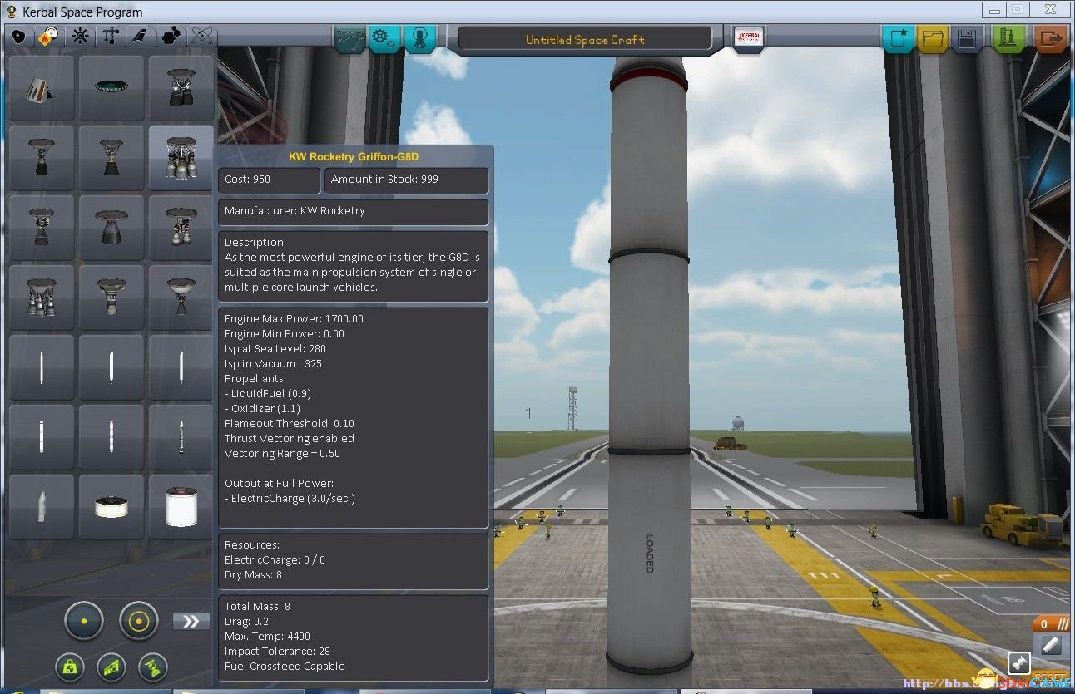Click the 'Max. Temp: 4400' line
The height and width of the screenshot is (694, 1075).
268,637
